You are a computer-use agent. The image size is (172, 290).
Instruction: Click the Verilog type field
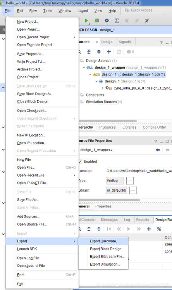(x=115, y=181)
